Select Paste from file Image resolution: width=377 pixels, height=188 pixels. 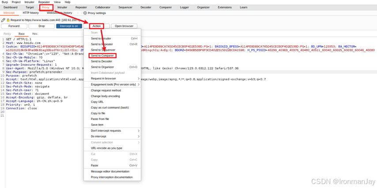click(x=112, y=119)
